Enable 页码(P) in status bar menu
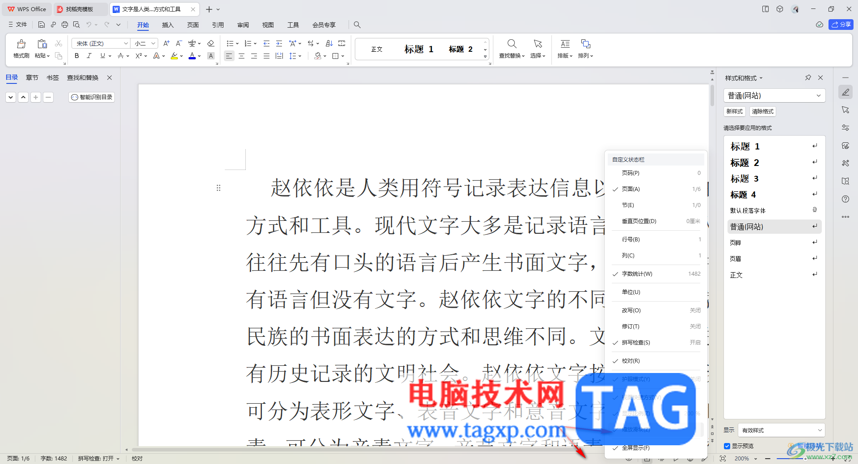The height and width of the screenshot is (464, 858). [x=656, y=173]
